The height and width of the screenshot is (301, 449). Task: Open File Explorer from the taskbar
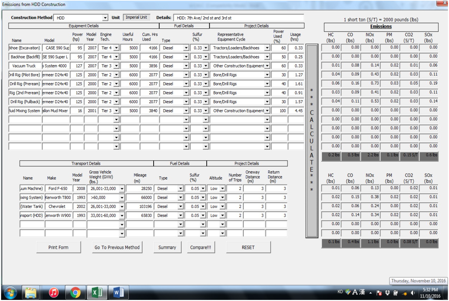pos(31,293)
